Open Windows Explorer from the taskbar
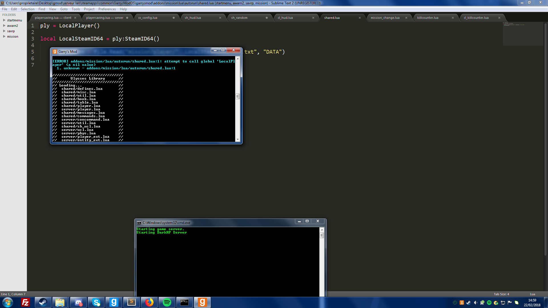This screenshot has width=548, height=308. (60, 302)
